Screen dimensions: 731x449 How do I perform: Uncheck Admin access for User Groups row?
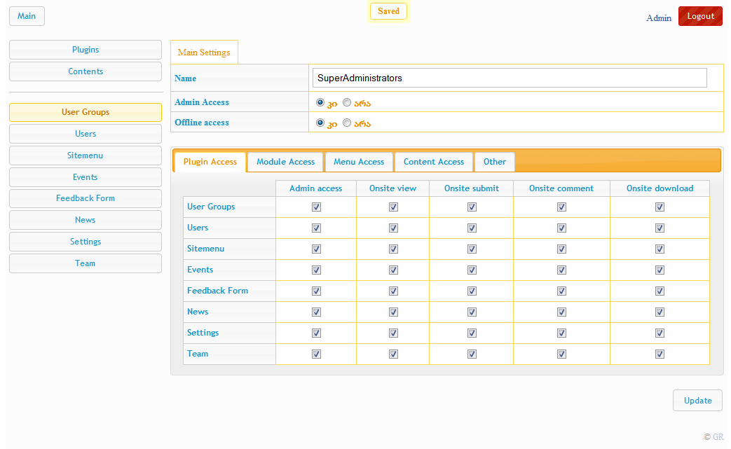coord(316,207)
